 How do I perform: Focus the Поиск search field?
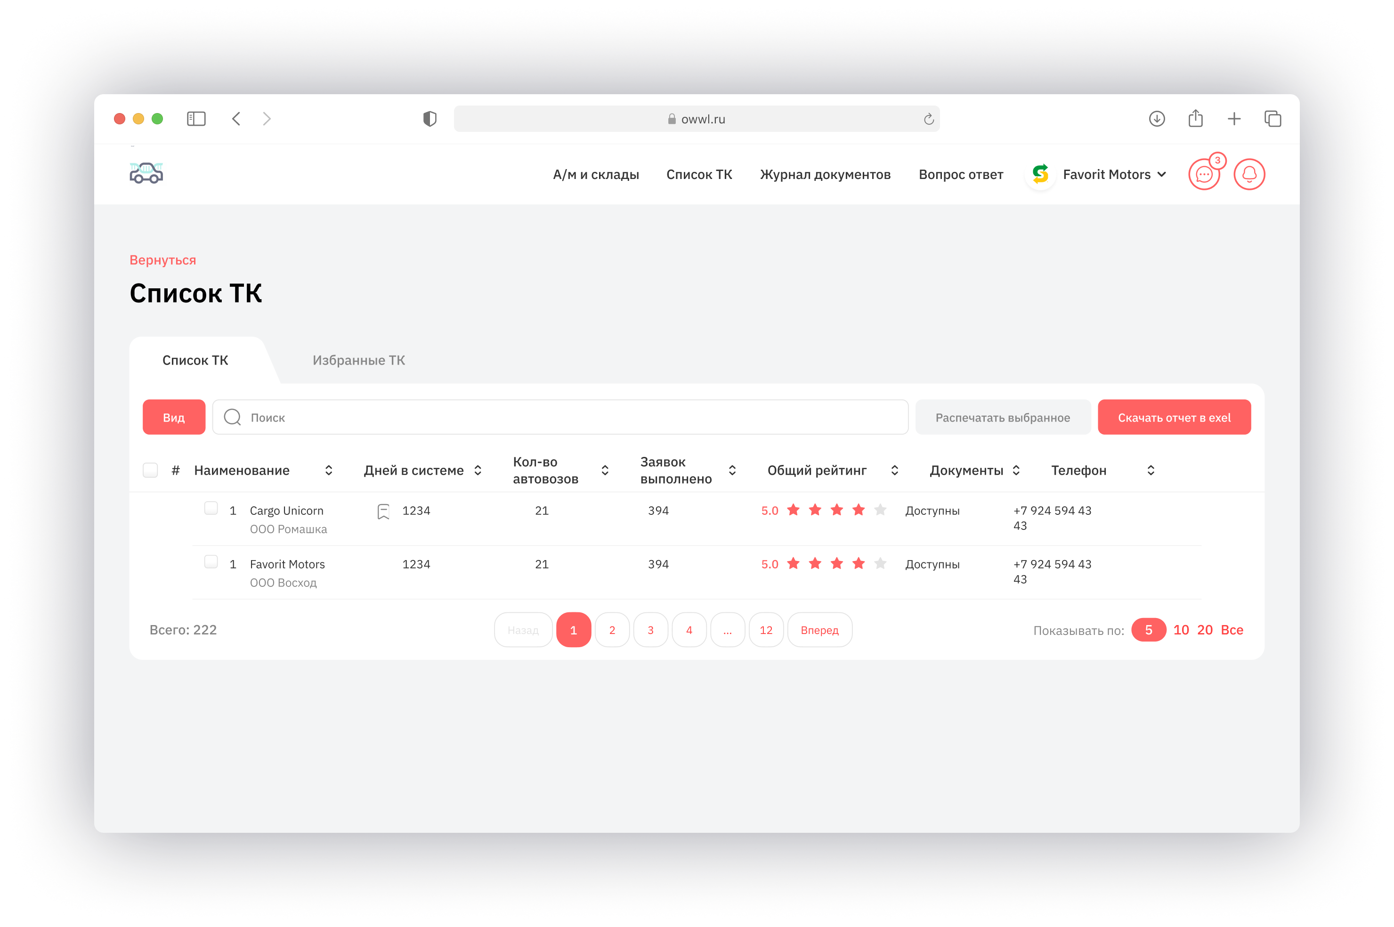(x=559, y=417)
